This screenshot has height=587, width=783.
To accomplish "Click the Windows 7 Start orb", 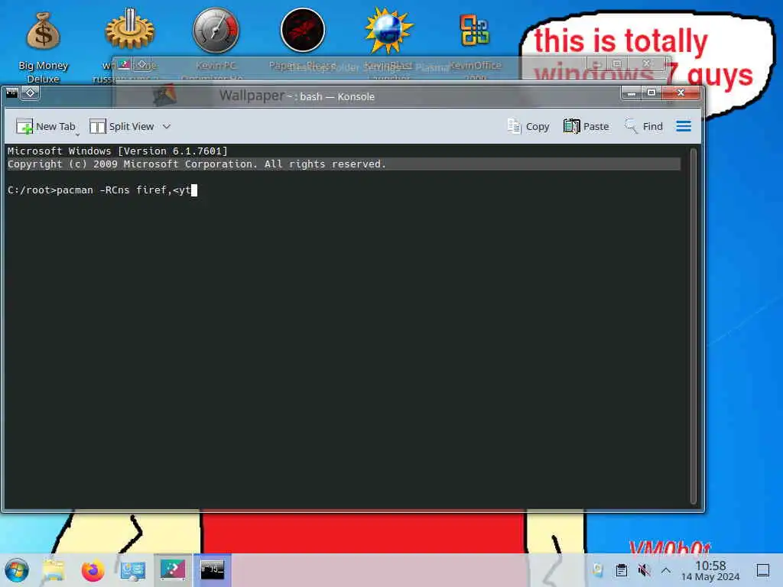I will click(17, 570).
